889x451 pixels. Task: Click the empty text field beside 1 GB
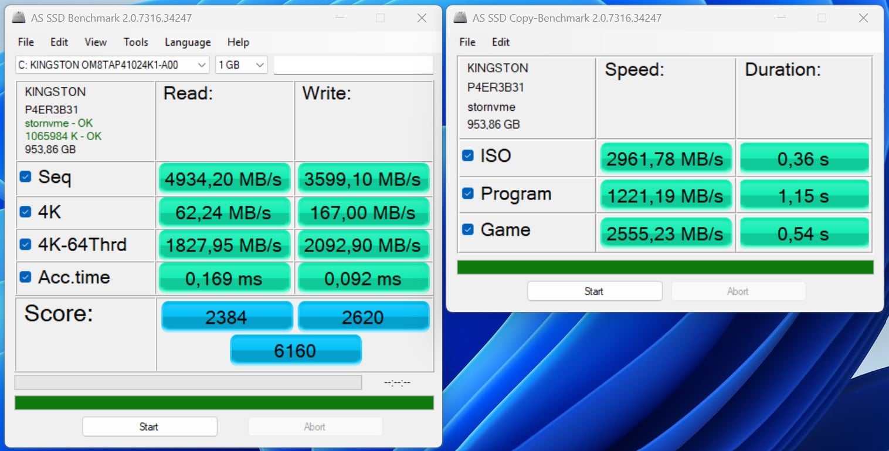(353, 65)
